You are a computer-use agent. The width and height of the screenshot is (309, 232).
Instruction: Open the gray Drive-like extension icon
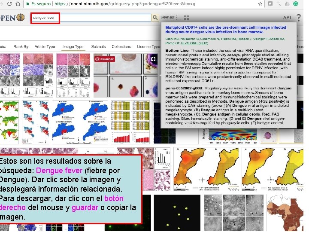(287, 4)
